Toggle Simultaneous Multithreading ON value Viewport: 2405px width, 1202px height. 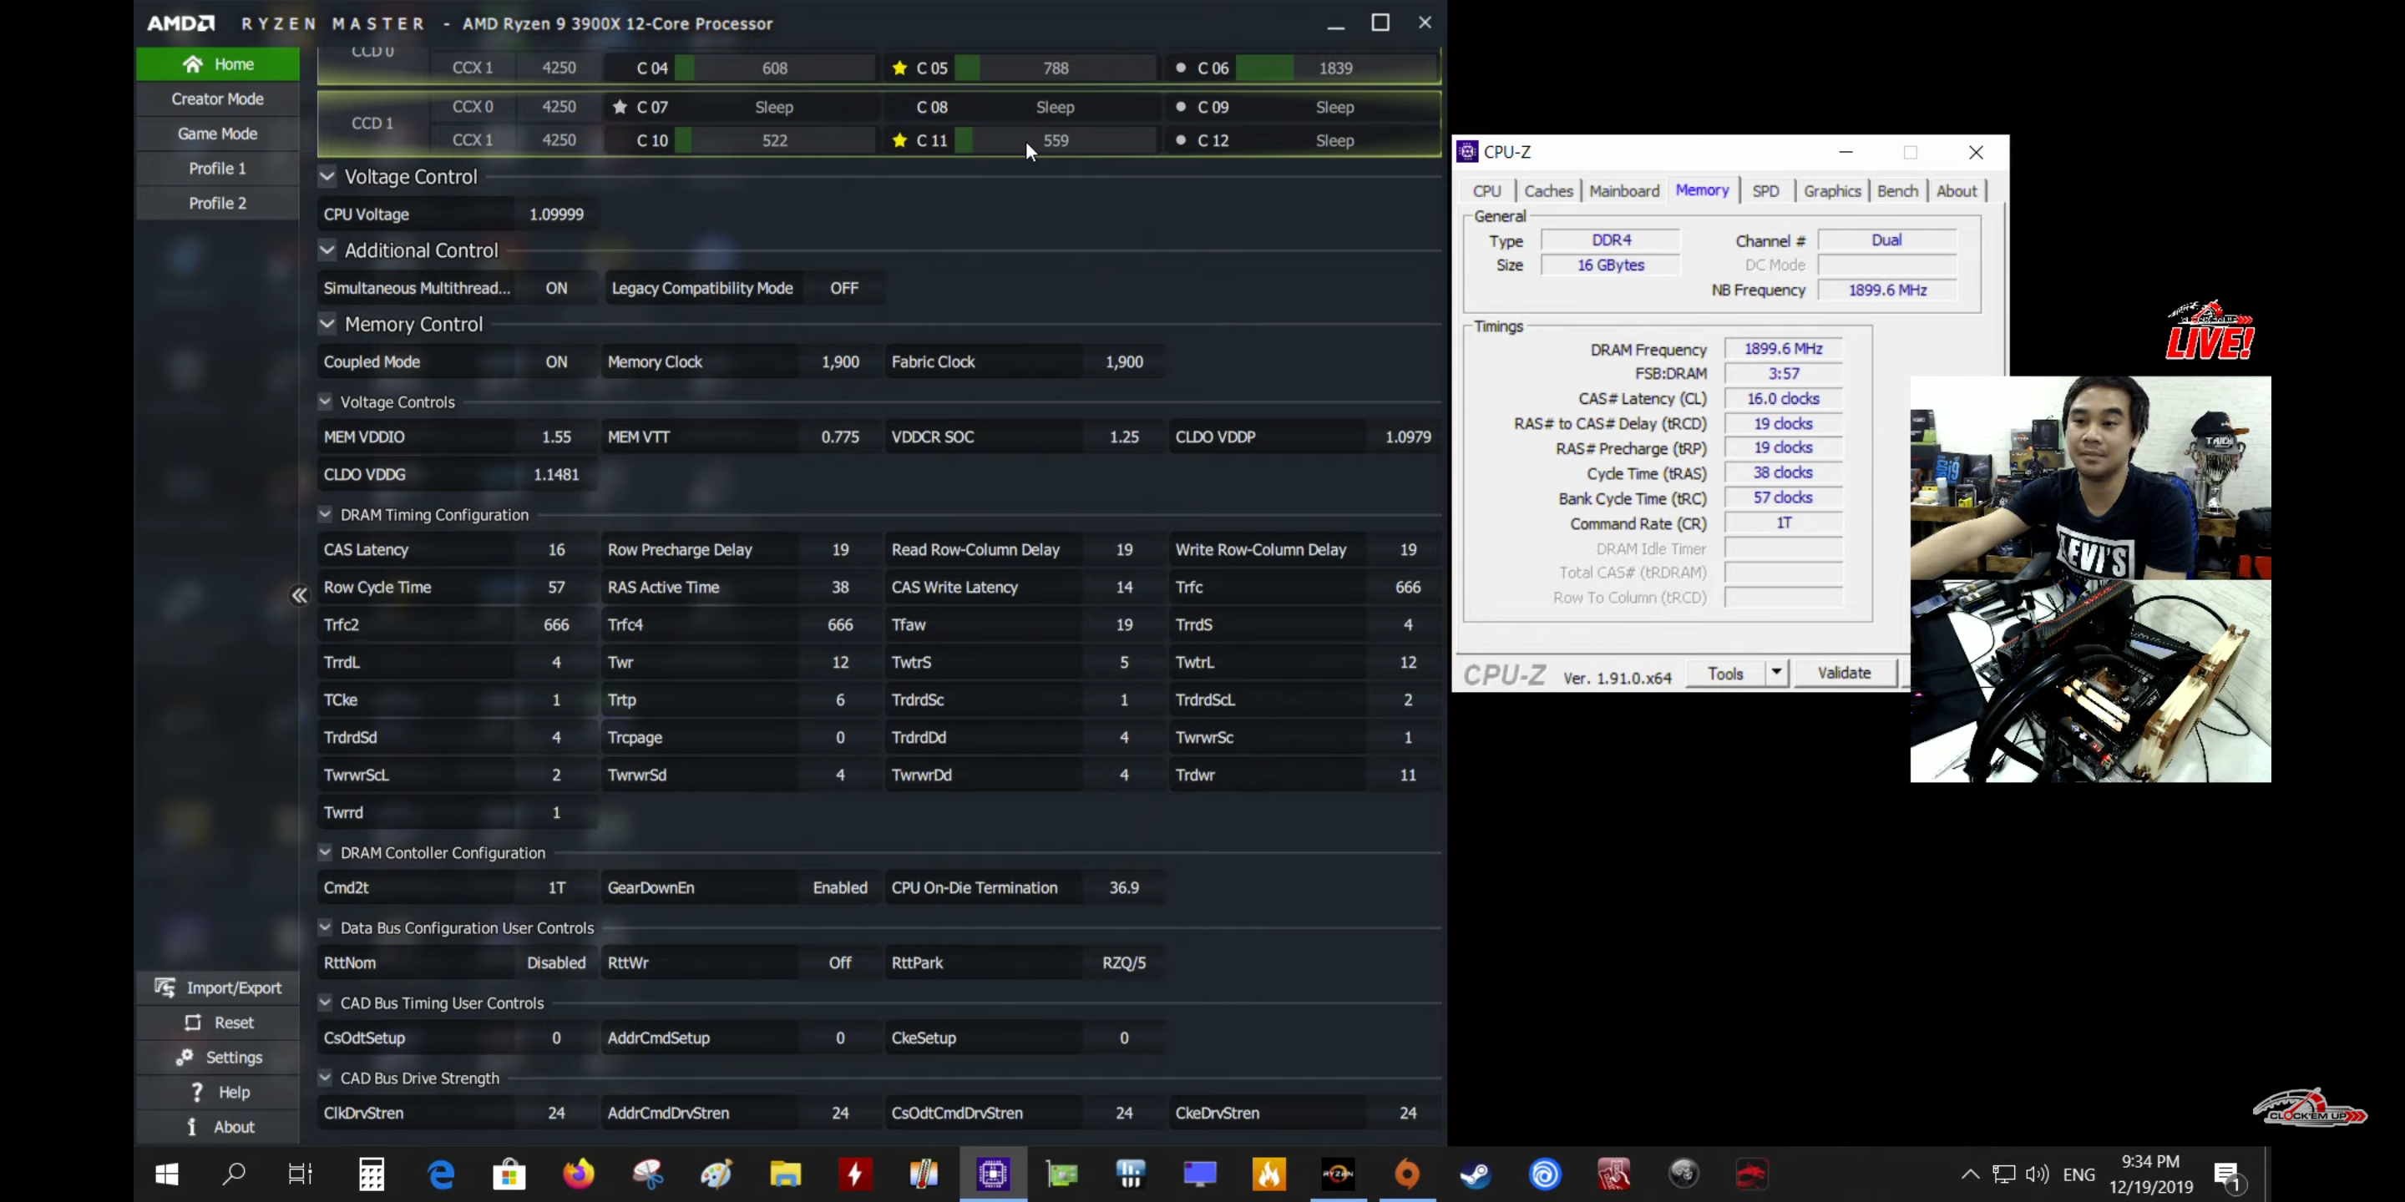(555, 288)
